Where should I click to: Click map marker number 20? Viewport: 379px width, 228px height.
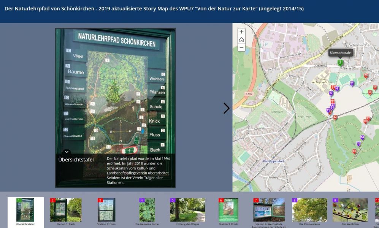point(366,76)
